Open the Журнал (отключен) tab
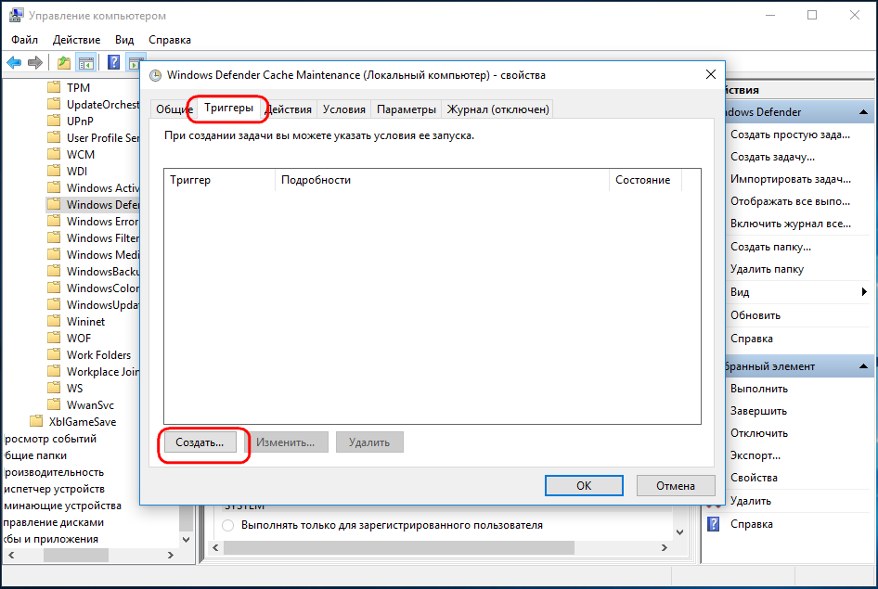 (497, 109)
